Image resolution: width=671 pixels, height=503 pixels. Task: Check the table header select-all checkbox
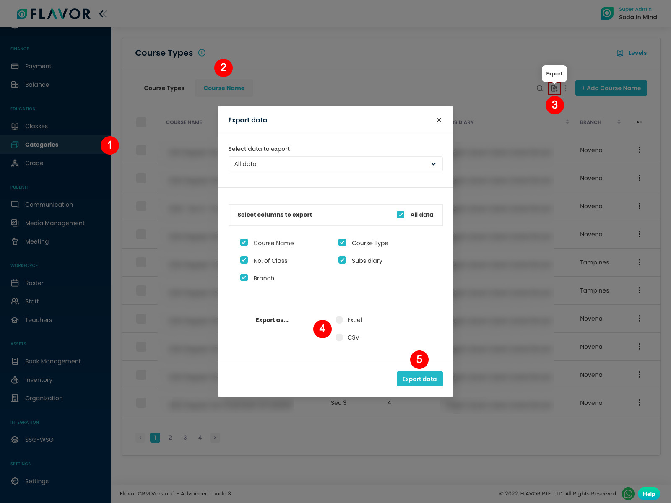click(x=141, y=122)
